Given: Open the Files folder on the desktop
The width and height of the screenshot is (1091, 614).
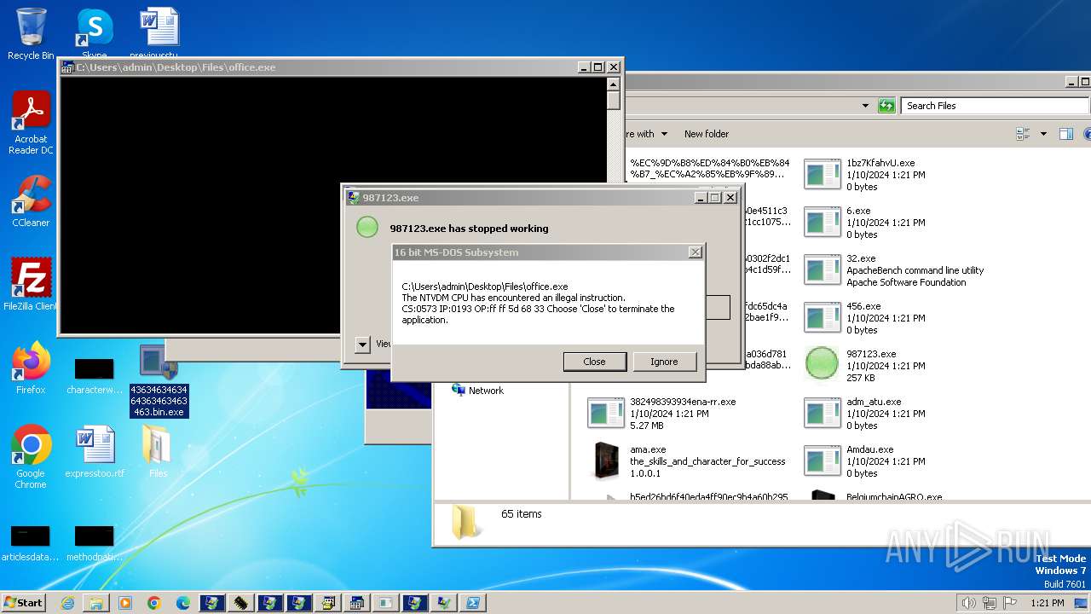Looking at the screenshot, I should tap(158, 452).
